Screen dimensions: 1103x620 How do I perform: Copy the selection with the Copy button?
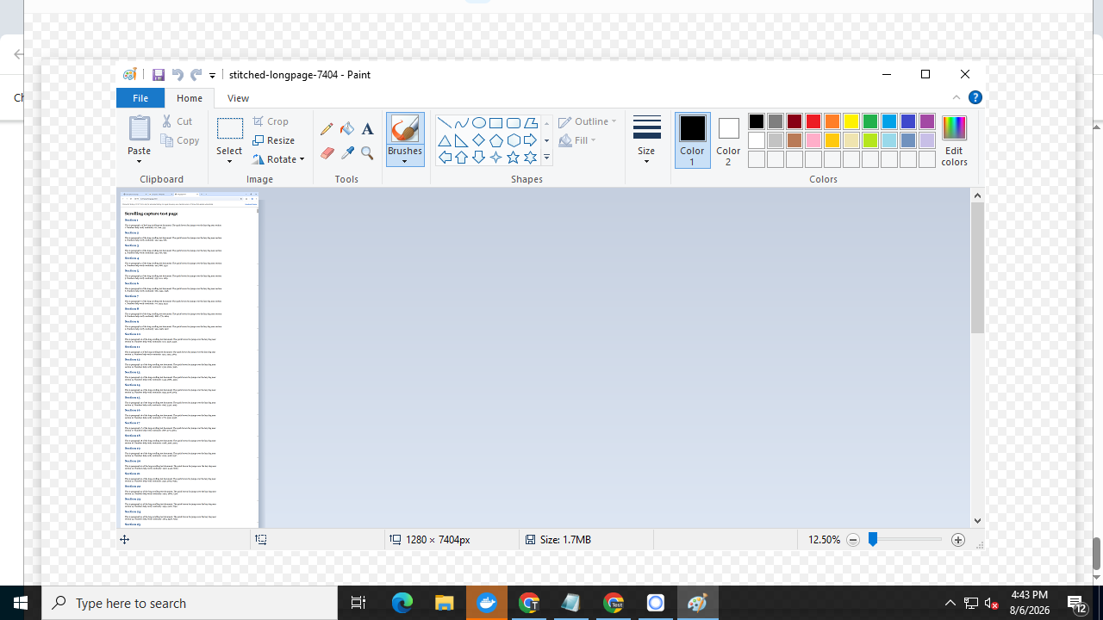(x=180, y=140)
